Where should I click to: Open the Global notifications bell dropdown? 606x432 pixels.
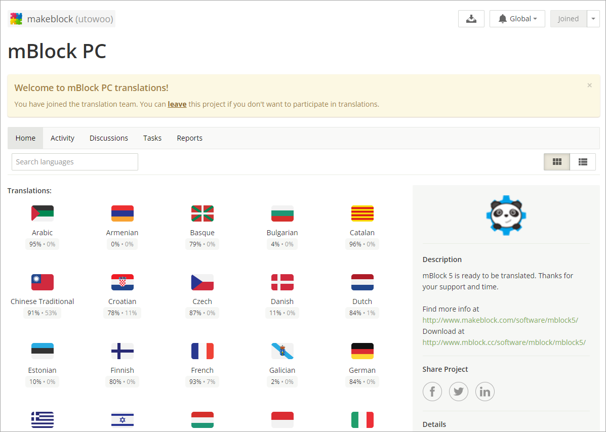pyautogui.click(x=517, y=19)
